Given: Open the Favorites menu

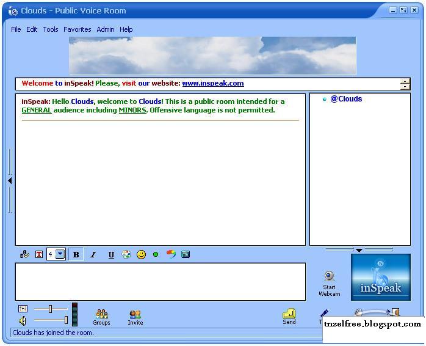Looking at the screenshot, I should pos(78,29).
